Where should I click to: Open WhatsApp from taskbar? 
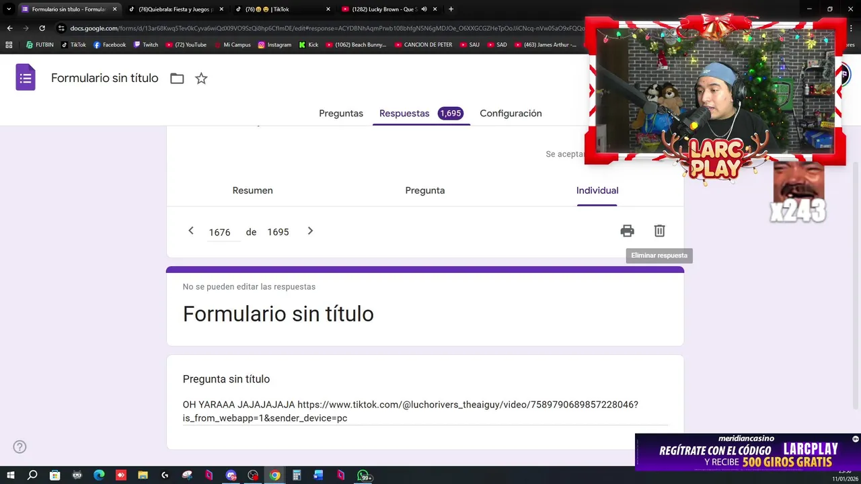pyautogui.click(x=363, y=475)
